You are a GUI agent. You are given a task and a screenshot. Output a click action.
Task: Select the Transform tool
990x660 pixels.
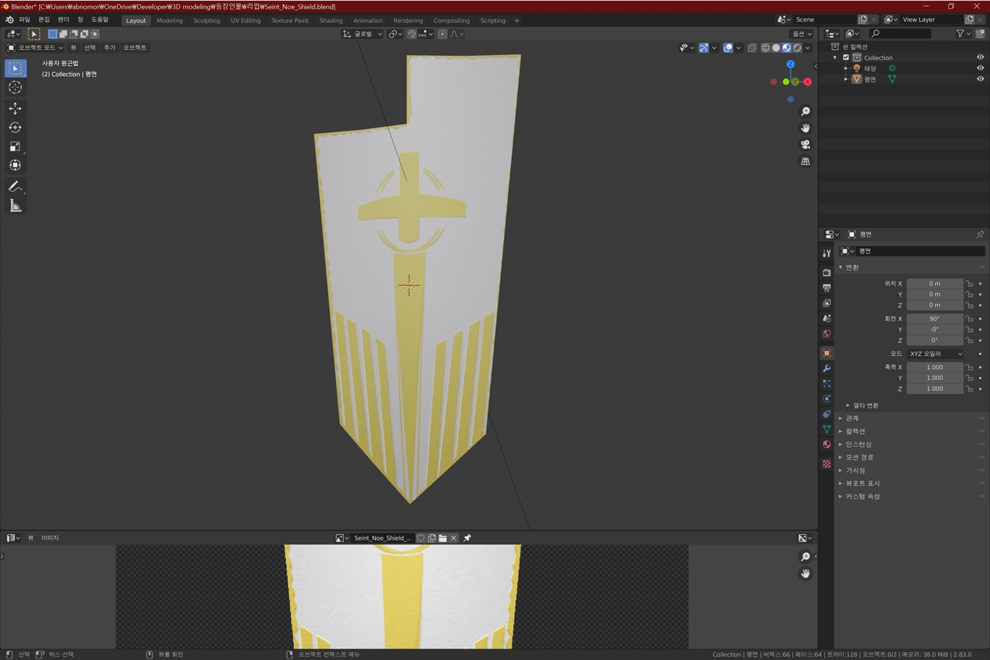[15, 165]
